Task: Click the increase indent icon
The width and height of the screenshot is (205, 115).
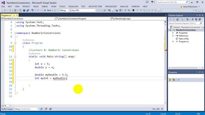Action: (x=120, y=10)
